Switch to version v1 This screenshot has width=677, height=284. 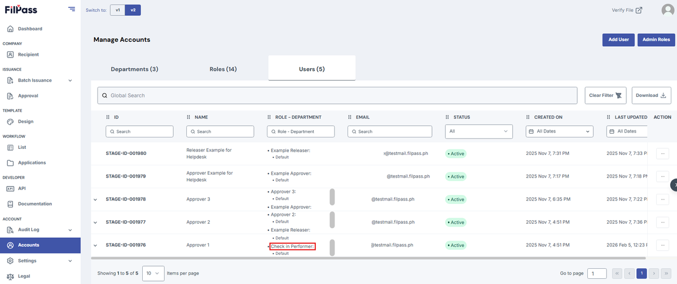(117, 10)
